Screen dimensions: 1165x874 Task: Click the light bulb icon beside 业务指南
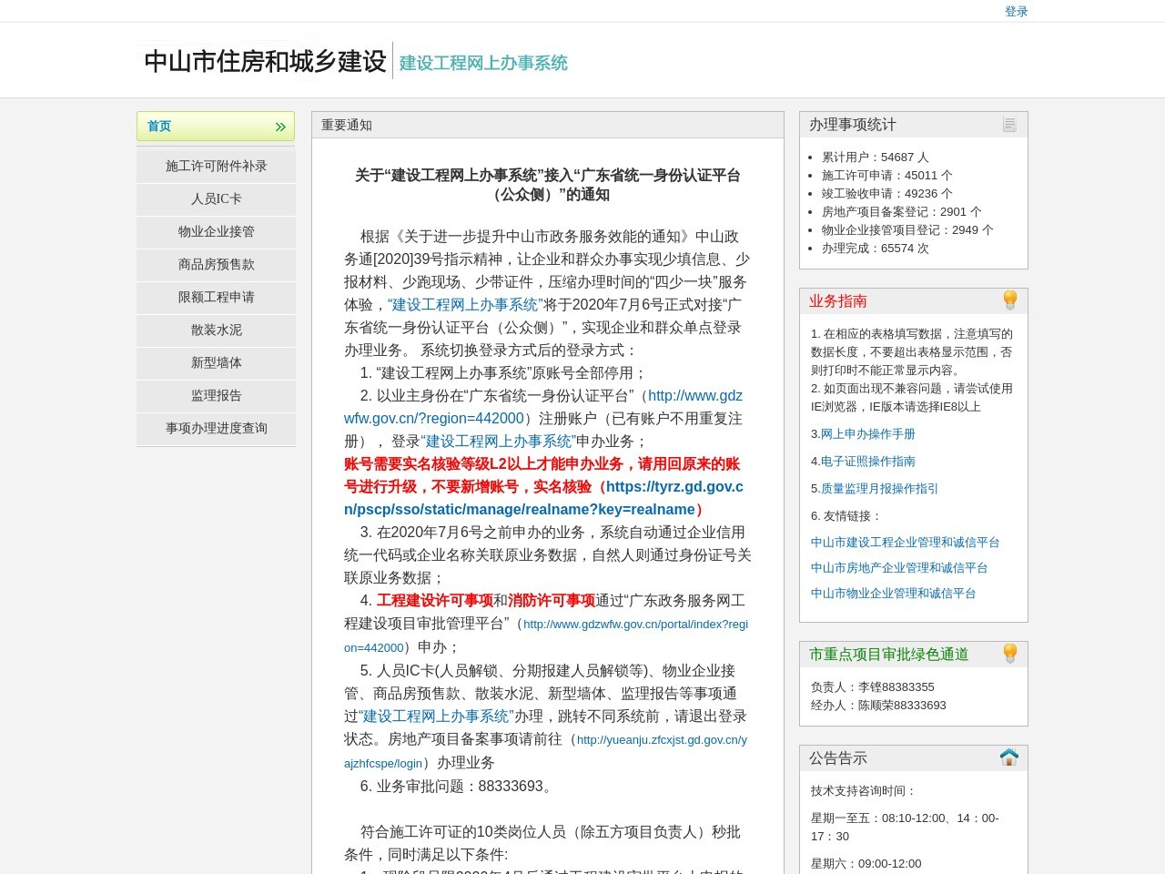1009,299
